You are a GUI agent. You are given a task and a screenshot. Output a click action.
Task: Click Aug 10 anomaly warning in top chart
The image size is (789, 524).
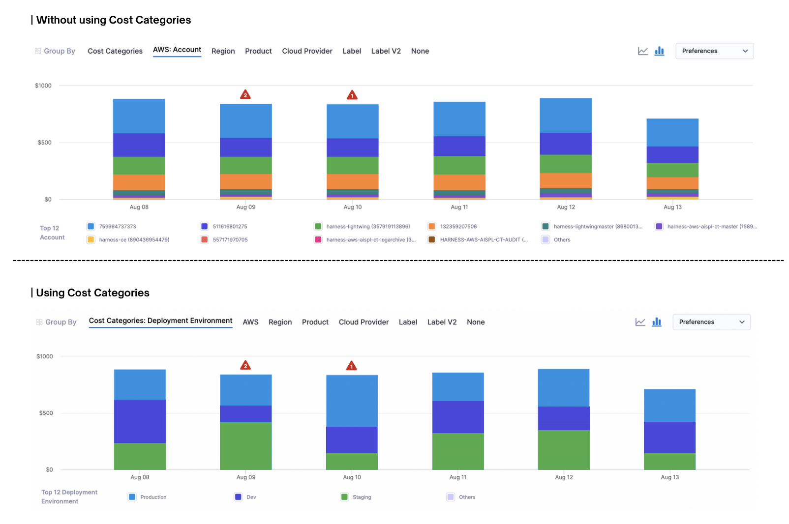[352, 95]
